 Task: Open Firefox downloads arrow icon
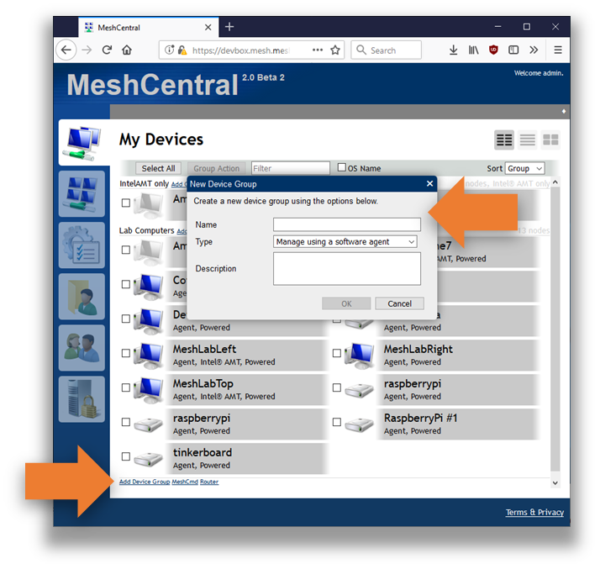[453, 50]
